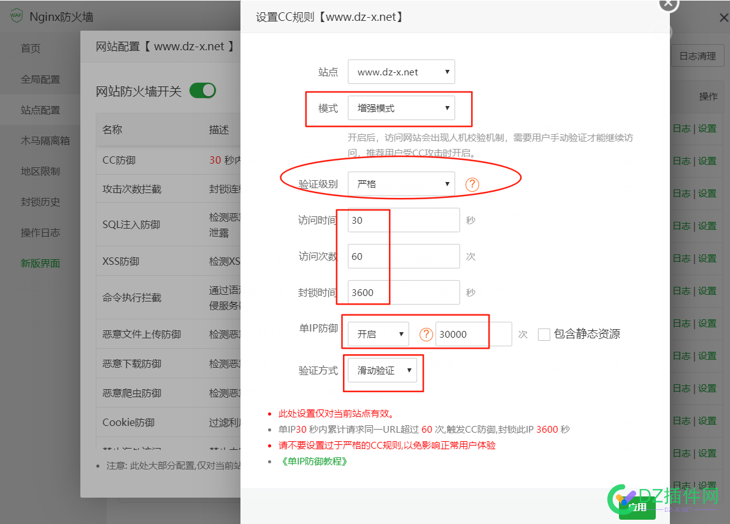The image size is (730, 524).
Task: Open 地区限制 in sidebar
Action: click(x=40, y=172)
